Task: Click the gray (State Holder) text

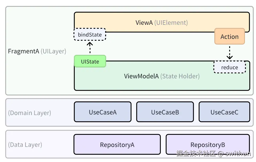Action: pos(180,76)
